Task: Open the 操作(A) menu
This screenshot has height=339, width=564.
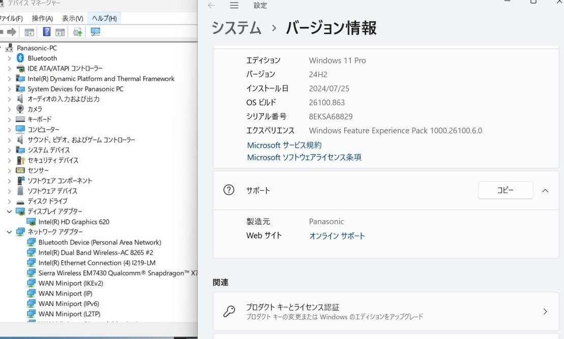Action: pyautogui.click(x=42, y=18)
